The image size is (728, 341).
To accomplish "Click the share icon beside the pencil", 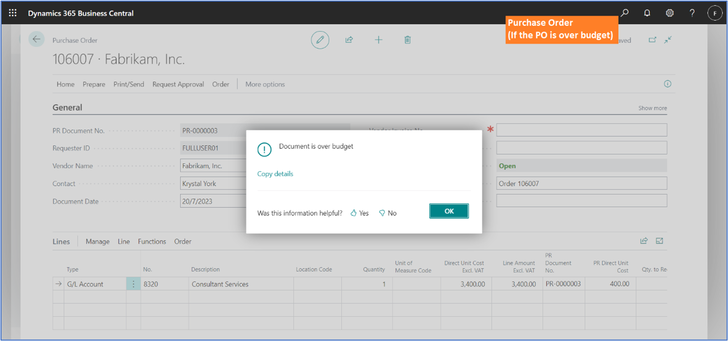I will pyautogui.click(x=349, y=39).
